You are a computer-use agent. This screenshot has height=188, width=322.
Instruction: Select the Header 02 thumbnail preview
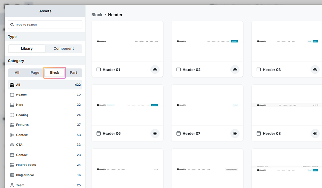click(x=207, y=41)
